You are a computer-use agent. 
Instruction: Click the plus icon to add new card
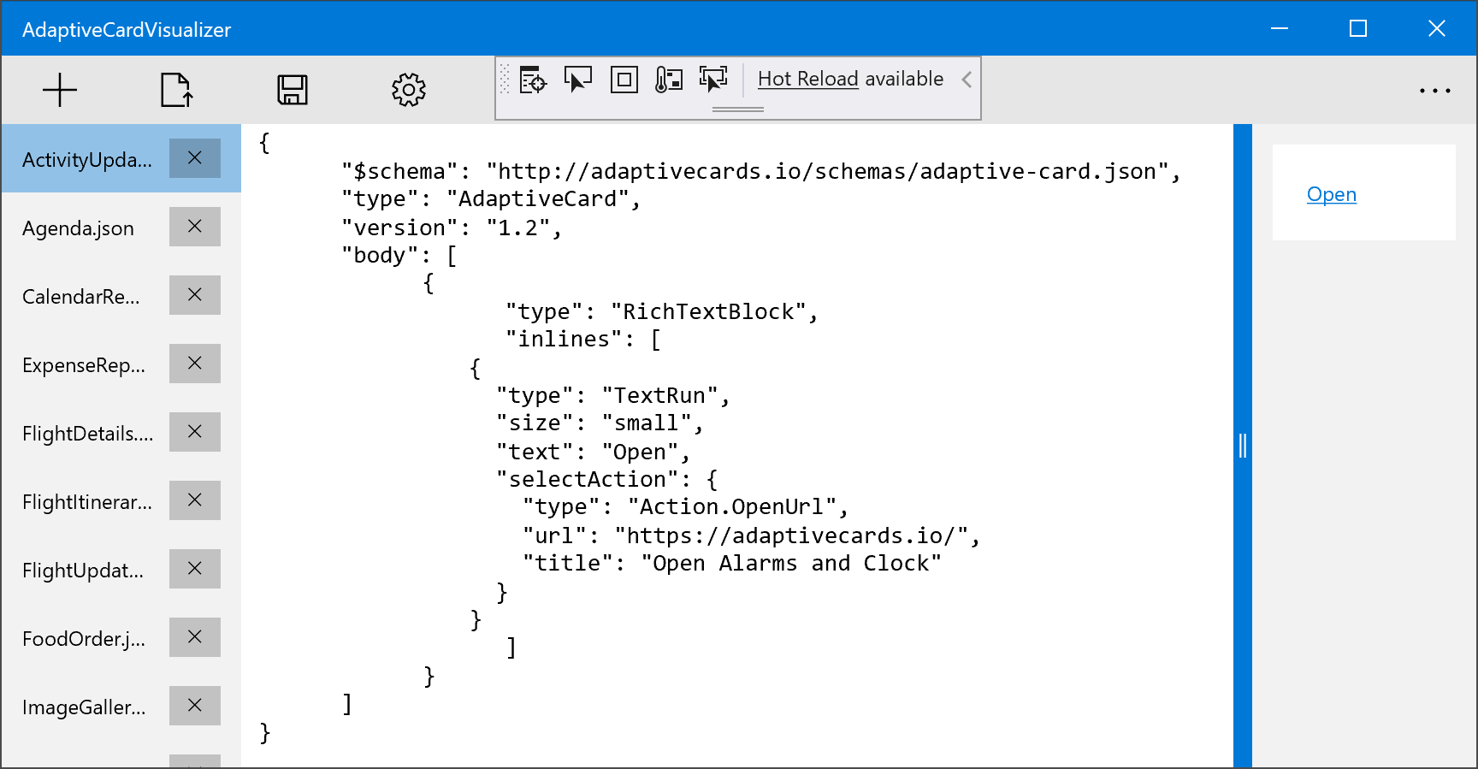(x=60, y=90)
